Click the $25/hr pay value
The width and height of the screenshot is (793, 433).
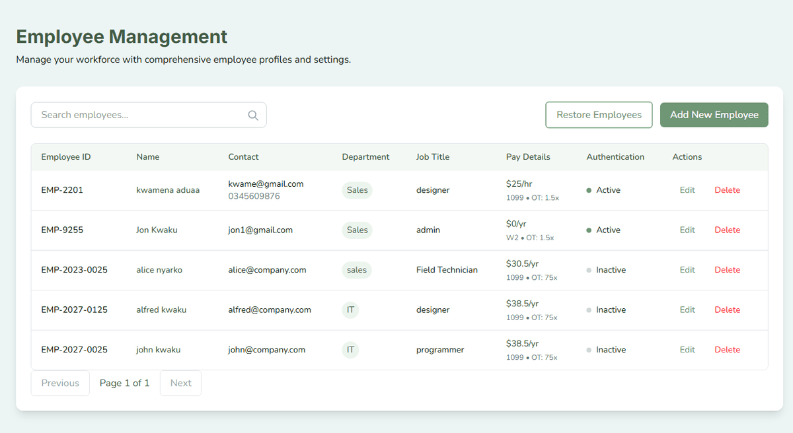tap(519, 184)
